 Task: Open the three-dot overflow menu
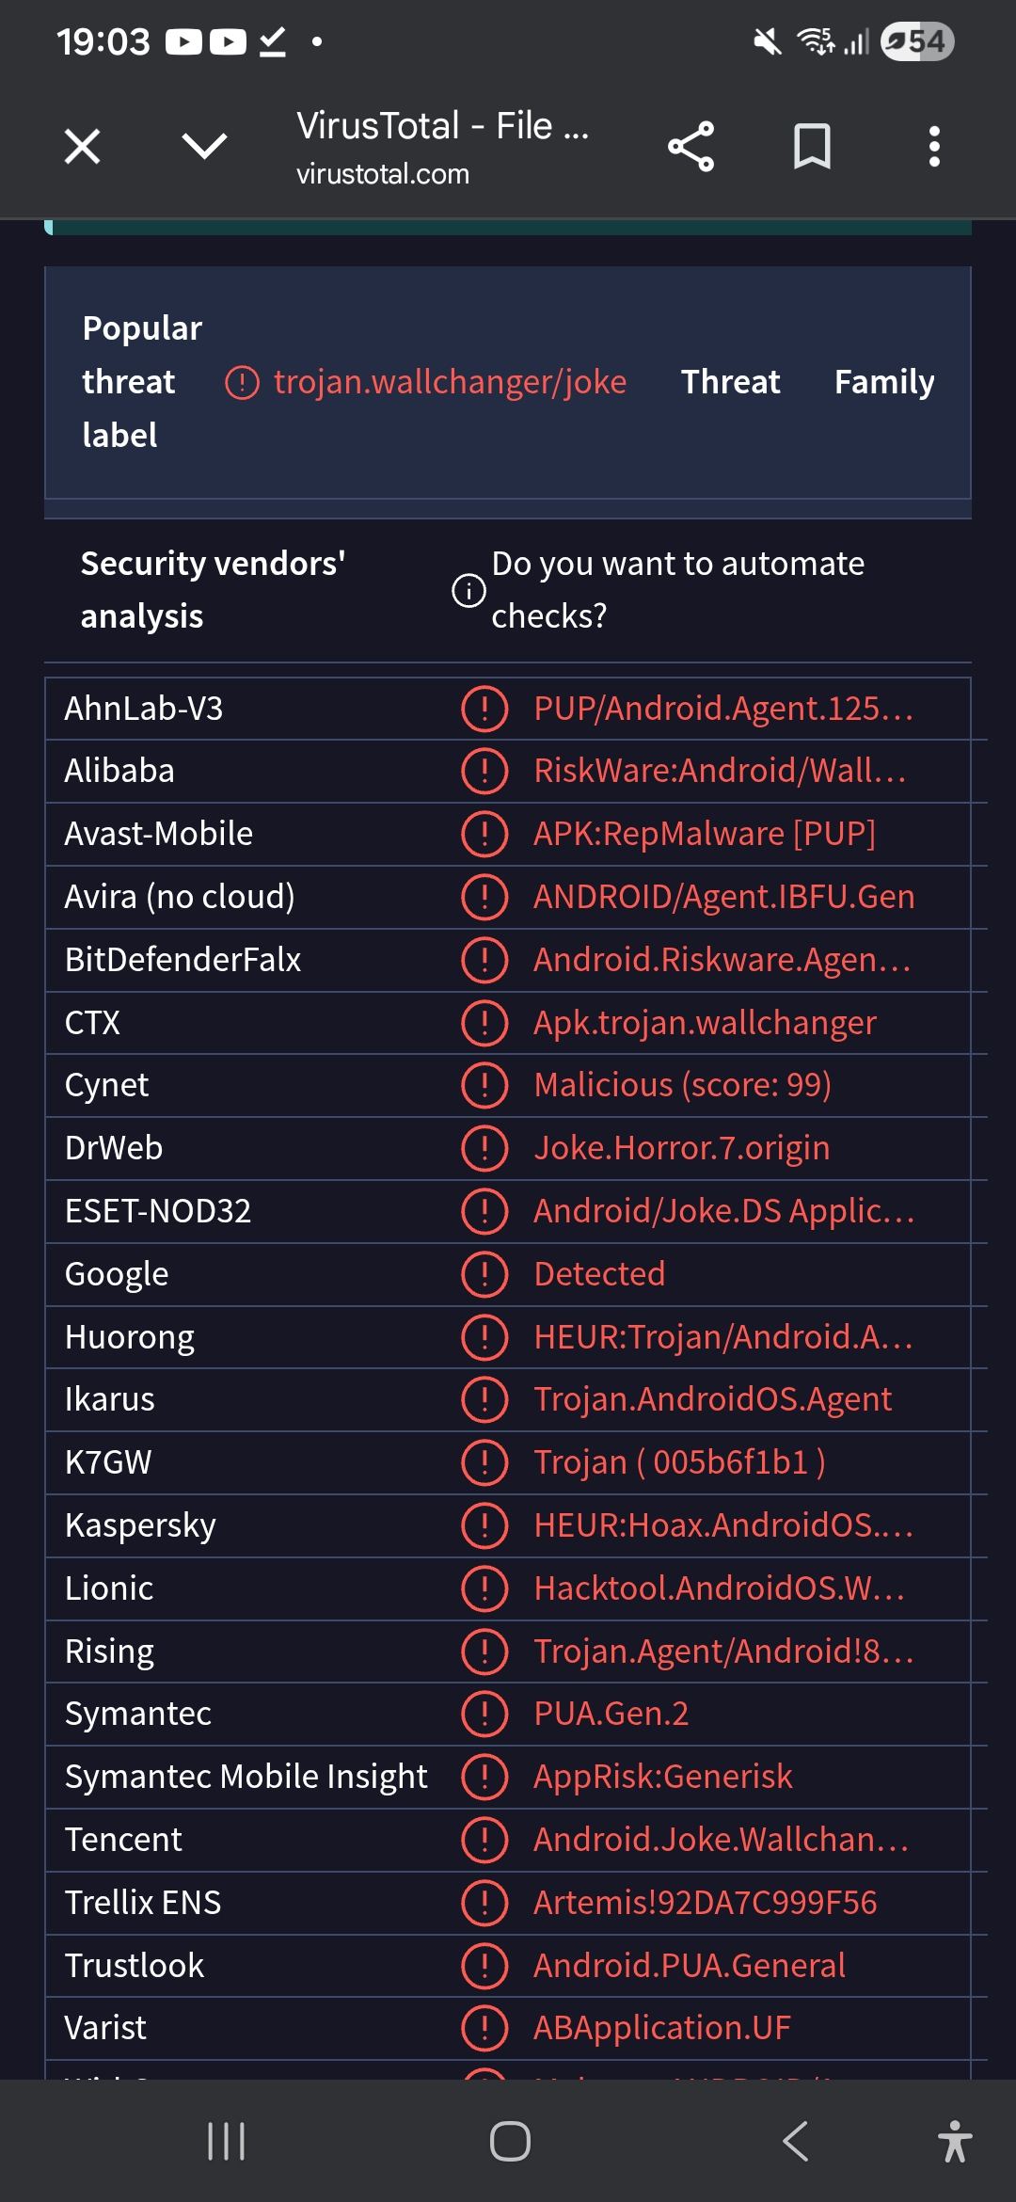pos(934,147)
